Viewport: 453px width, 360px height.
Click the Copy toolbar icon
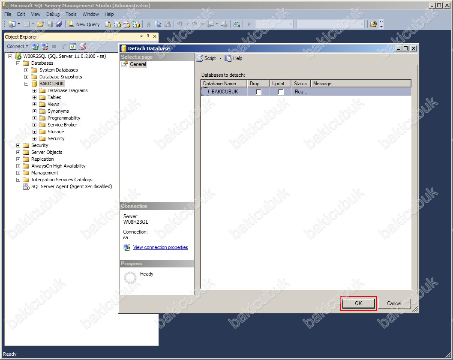point(158,24)
